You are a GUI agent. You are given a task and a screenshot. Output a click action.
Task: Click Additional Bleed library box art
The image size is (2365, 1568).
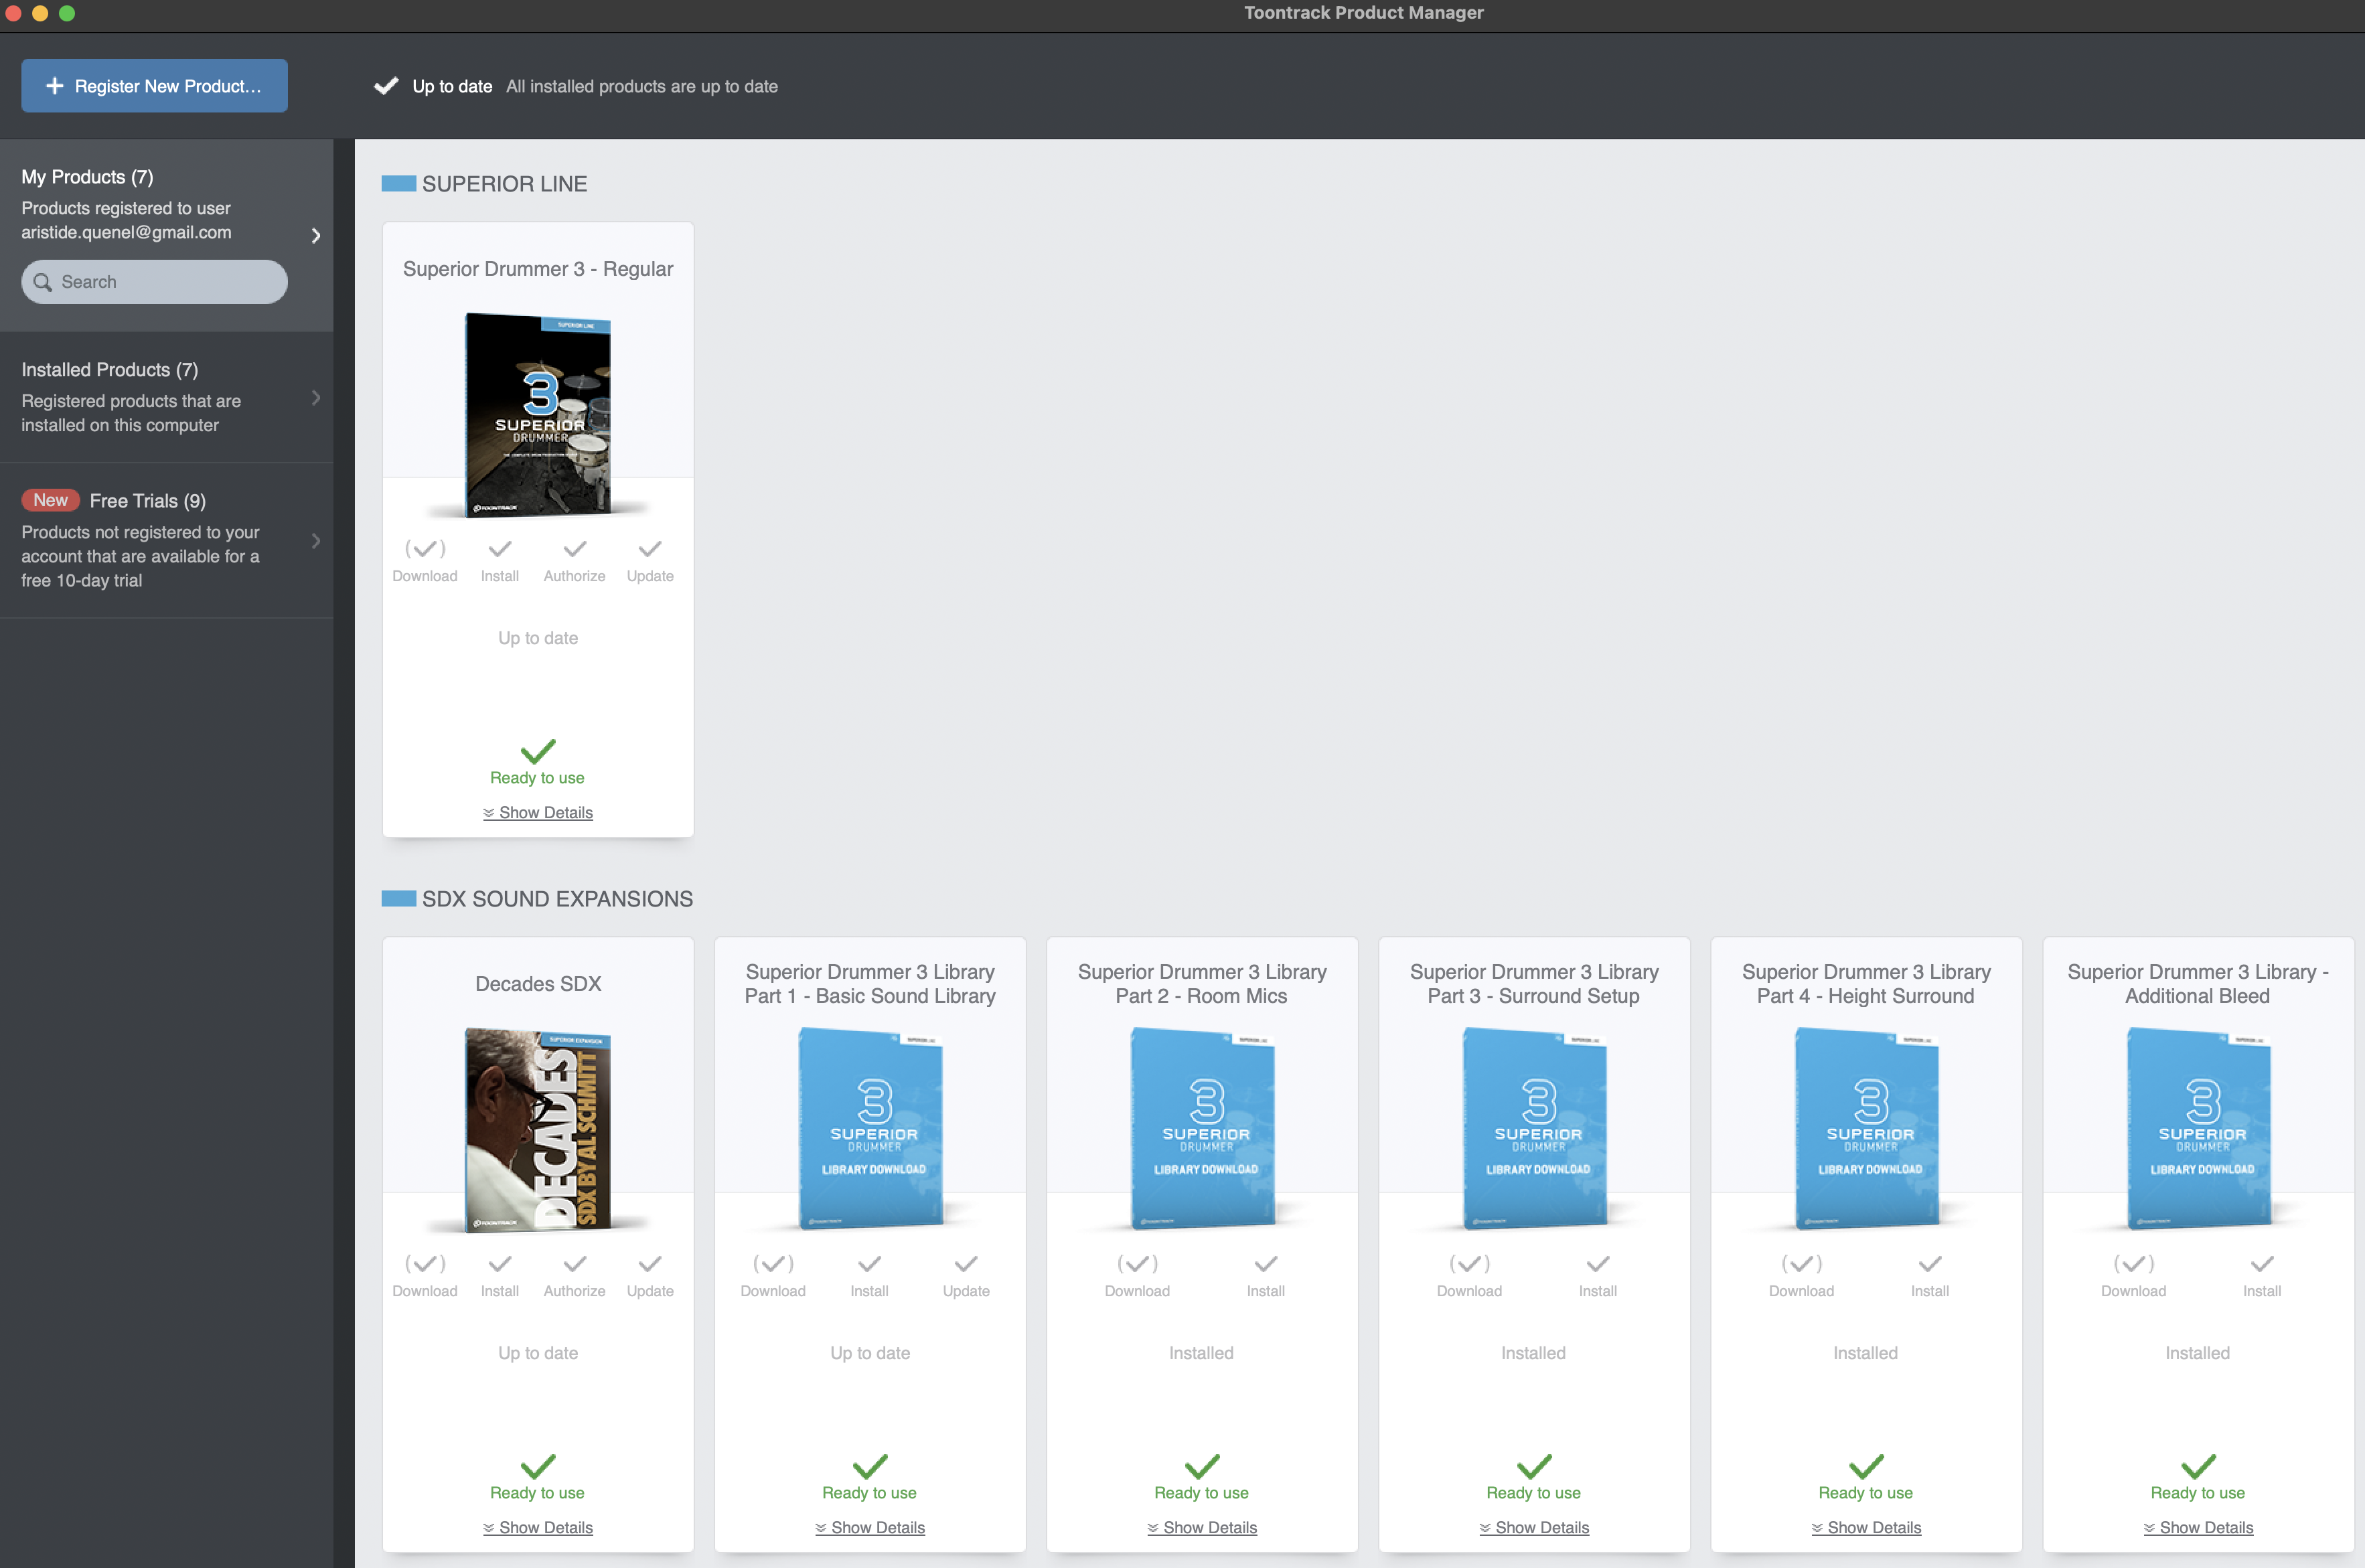pyautogui.click(x=2198, y=1128)
